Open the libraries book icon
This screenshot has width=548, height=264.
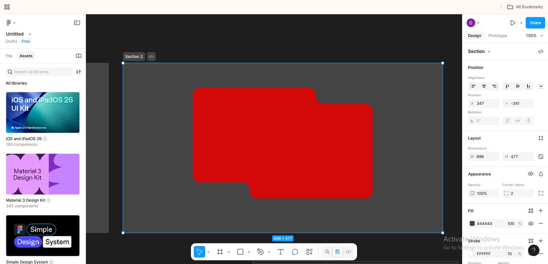[79, 56]
